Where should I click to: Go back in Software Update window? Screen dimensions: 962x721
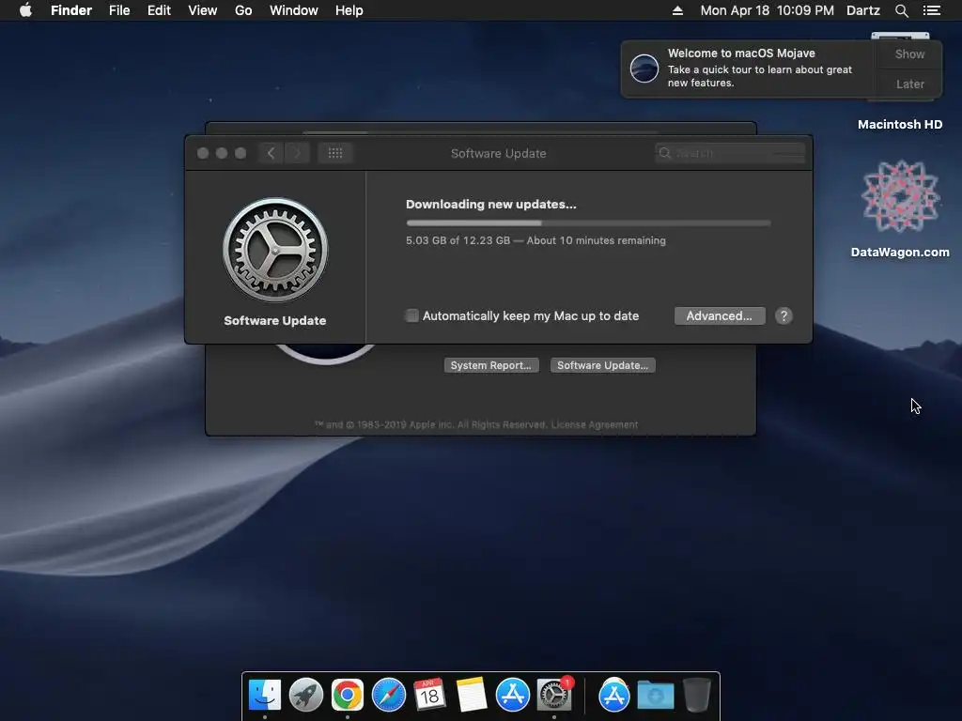click(x=271, y=153)
